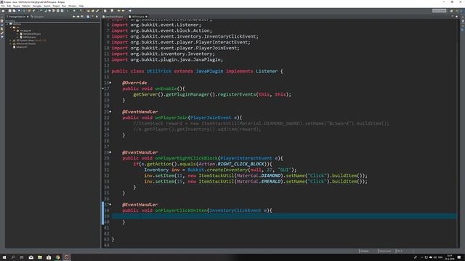The height and width of the screenshot is (261, 465).
Task: Open the Refactor menu
Action: [x=26, y=6]
